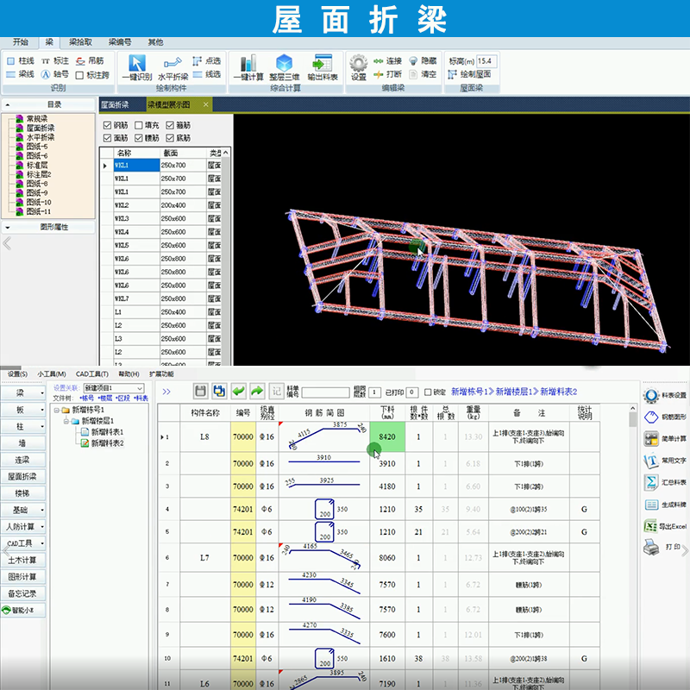Viewport: 690px width, 690px height.
Task: Open the 扩展功能 menu
Action: point(161,374)
